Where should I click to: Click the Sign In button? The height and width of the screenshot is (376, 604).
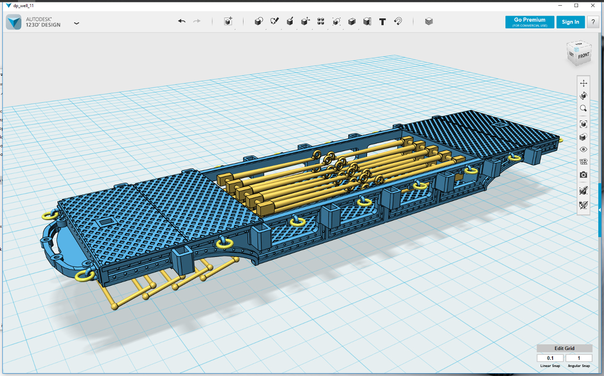pyautogui.click(x=570, y=22)
